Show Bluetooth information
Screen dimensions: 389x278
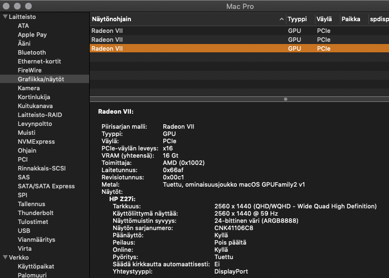tap(32, 52)
